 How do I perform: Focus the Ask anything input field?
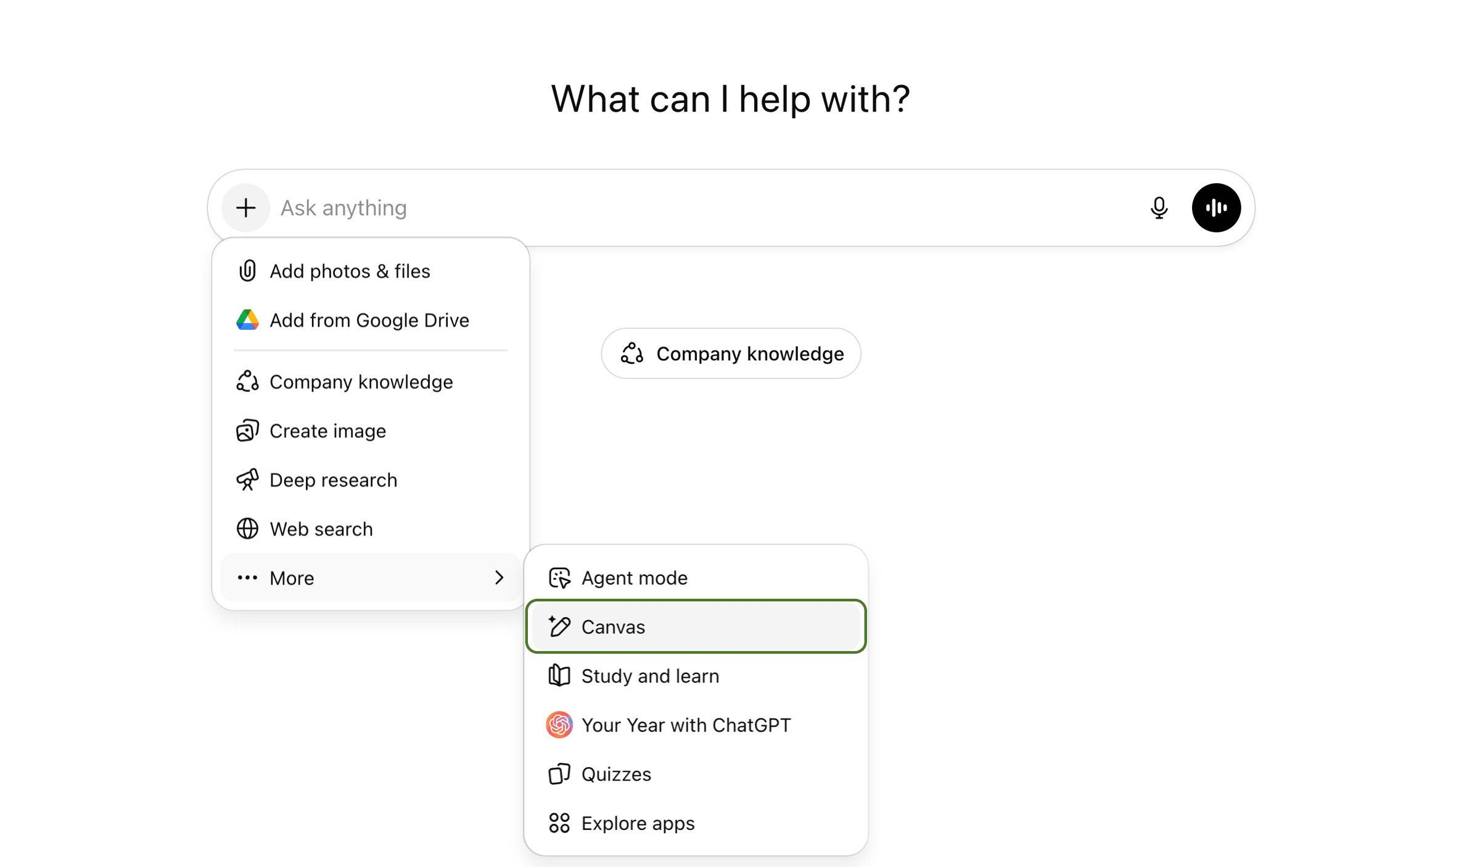click(678, 208)
